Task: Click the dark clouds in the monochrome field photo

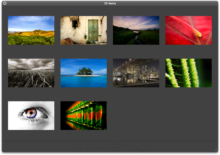Action: point(31,63)
